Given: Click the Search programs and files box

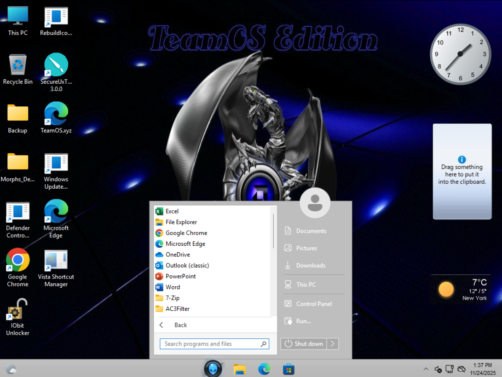Looking at the screenshot, I should click(209, 344).
